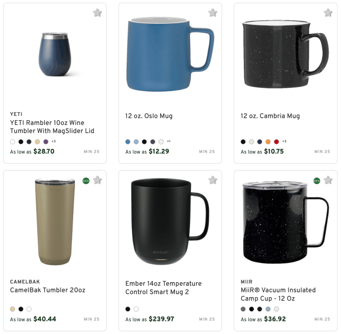Image resolution: width=341 pixels, height=334 pixels.
Task: Select the orange swatch for the Cambria Mug
Action: 268,141
